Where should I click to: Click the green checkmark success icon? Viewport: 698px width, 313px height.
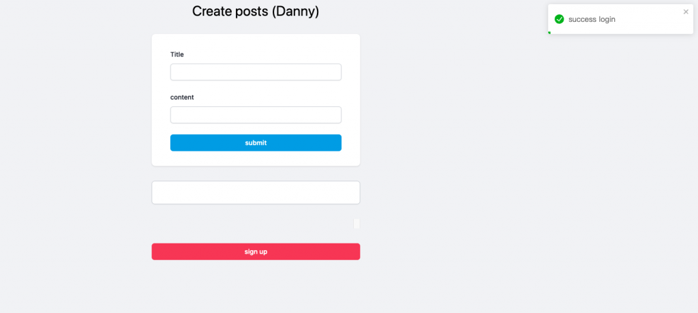pyautogui.click(x=559, y=19)
